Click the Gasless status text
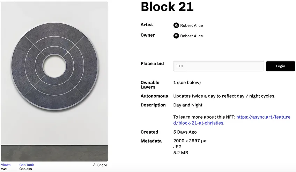The height and width of the screenshot is (172, 296). pos(26,169)
